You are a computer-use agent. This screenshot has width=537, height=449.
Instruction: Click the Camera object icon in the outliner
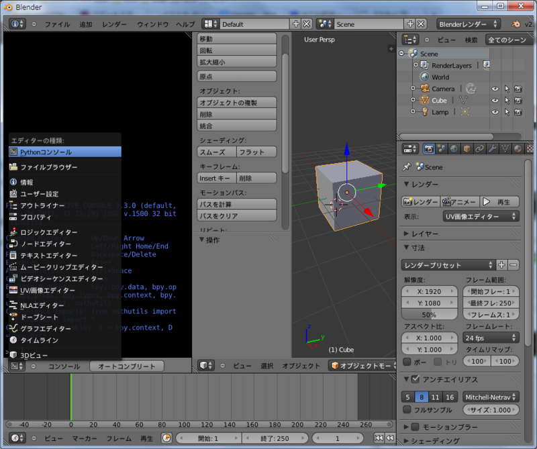pyautogui.click(x=424, y=89)
